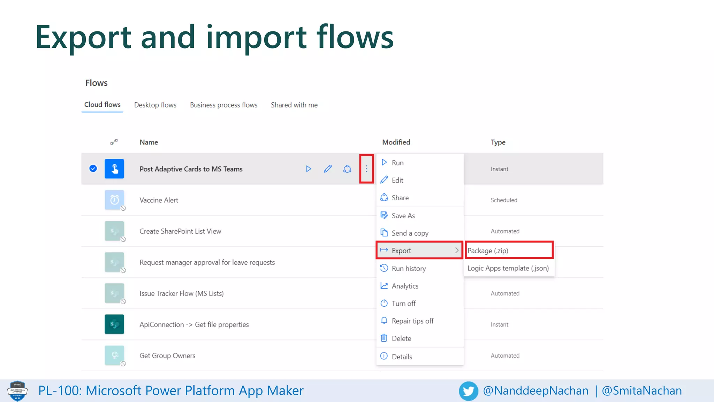Export as Package (.zip)

click(x=509, y=250)
